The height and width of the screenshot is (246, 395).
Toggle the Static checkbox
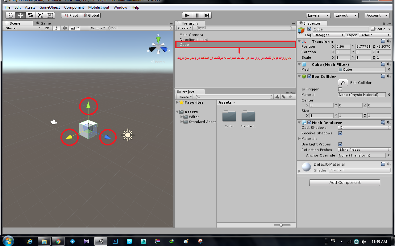tap(373, 29)
